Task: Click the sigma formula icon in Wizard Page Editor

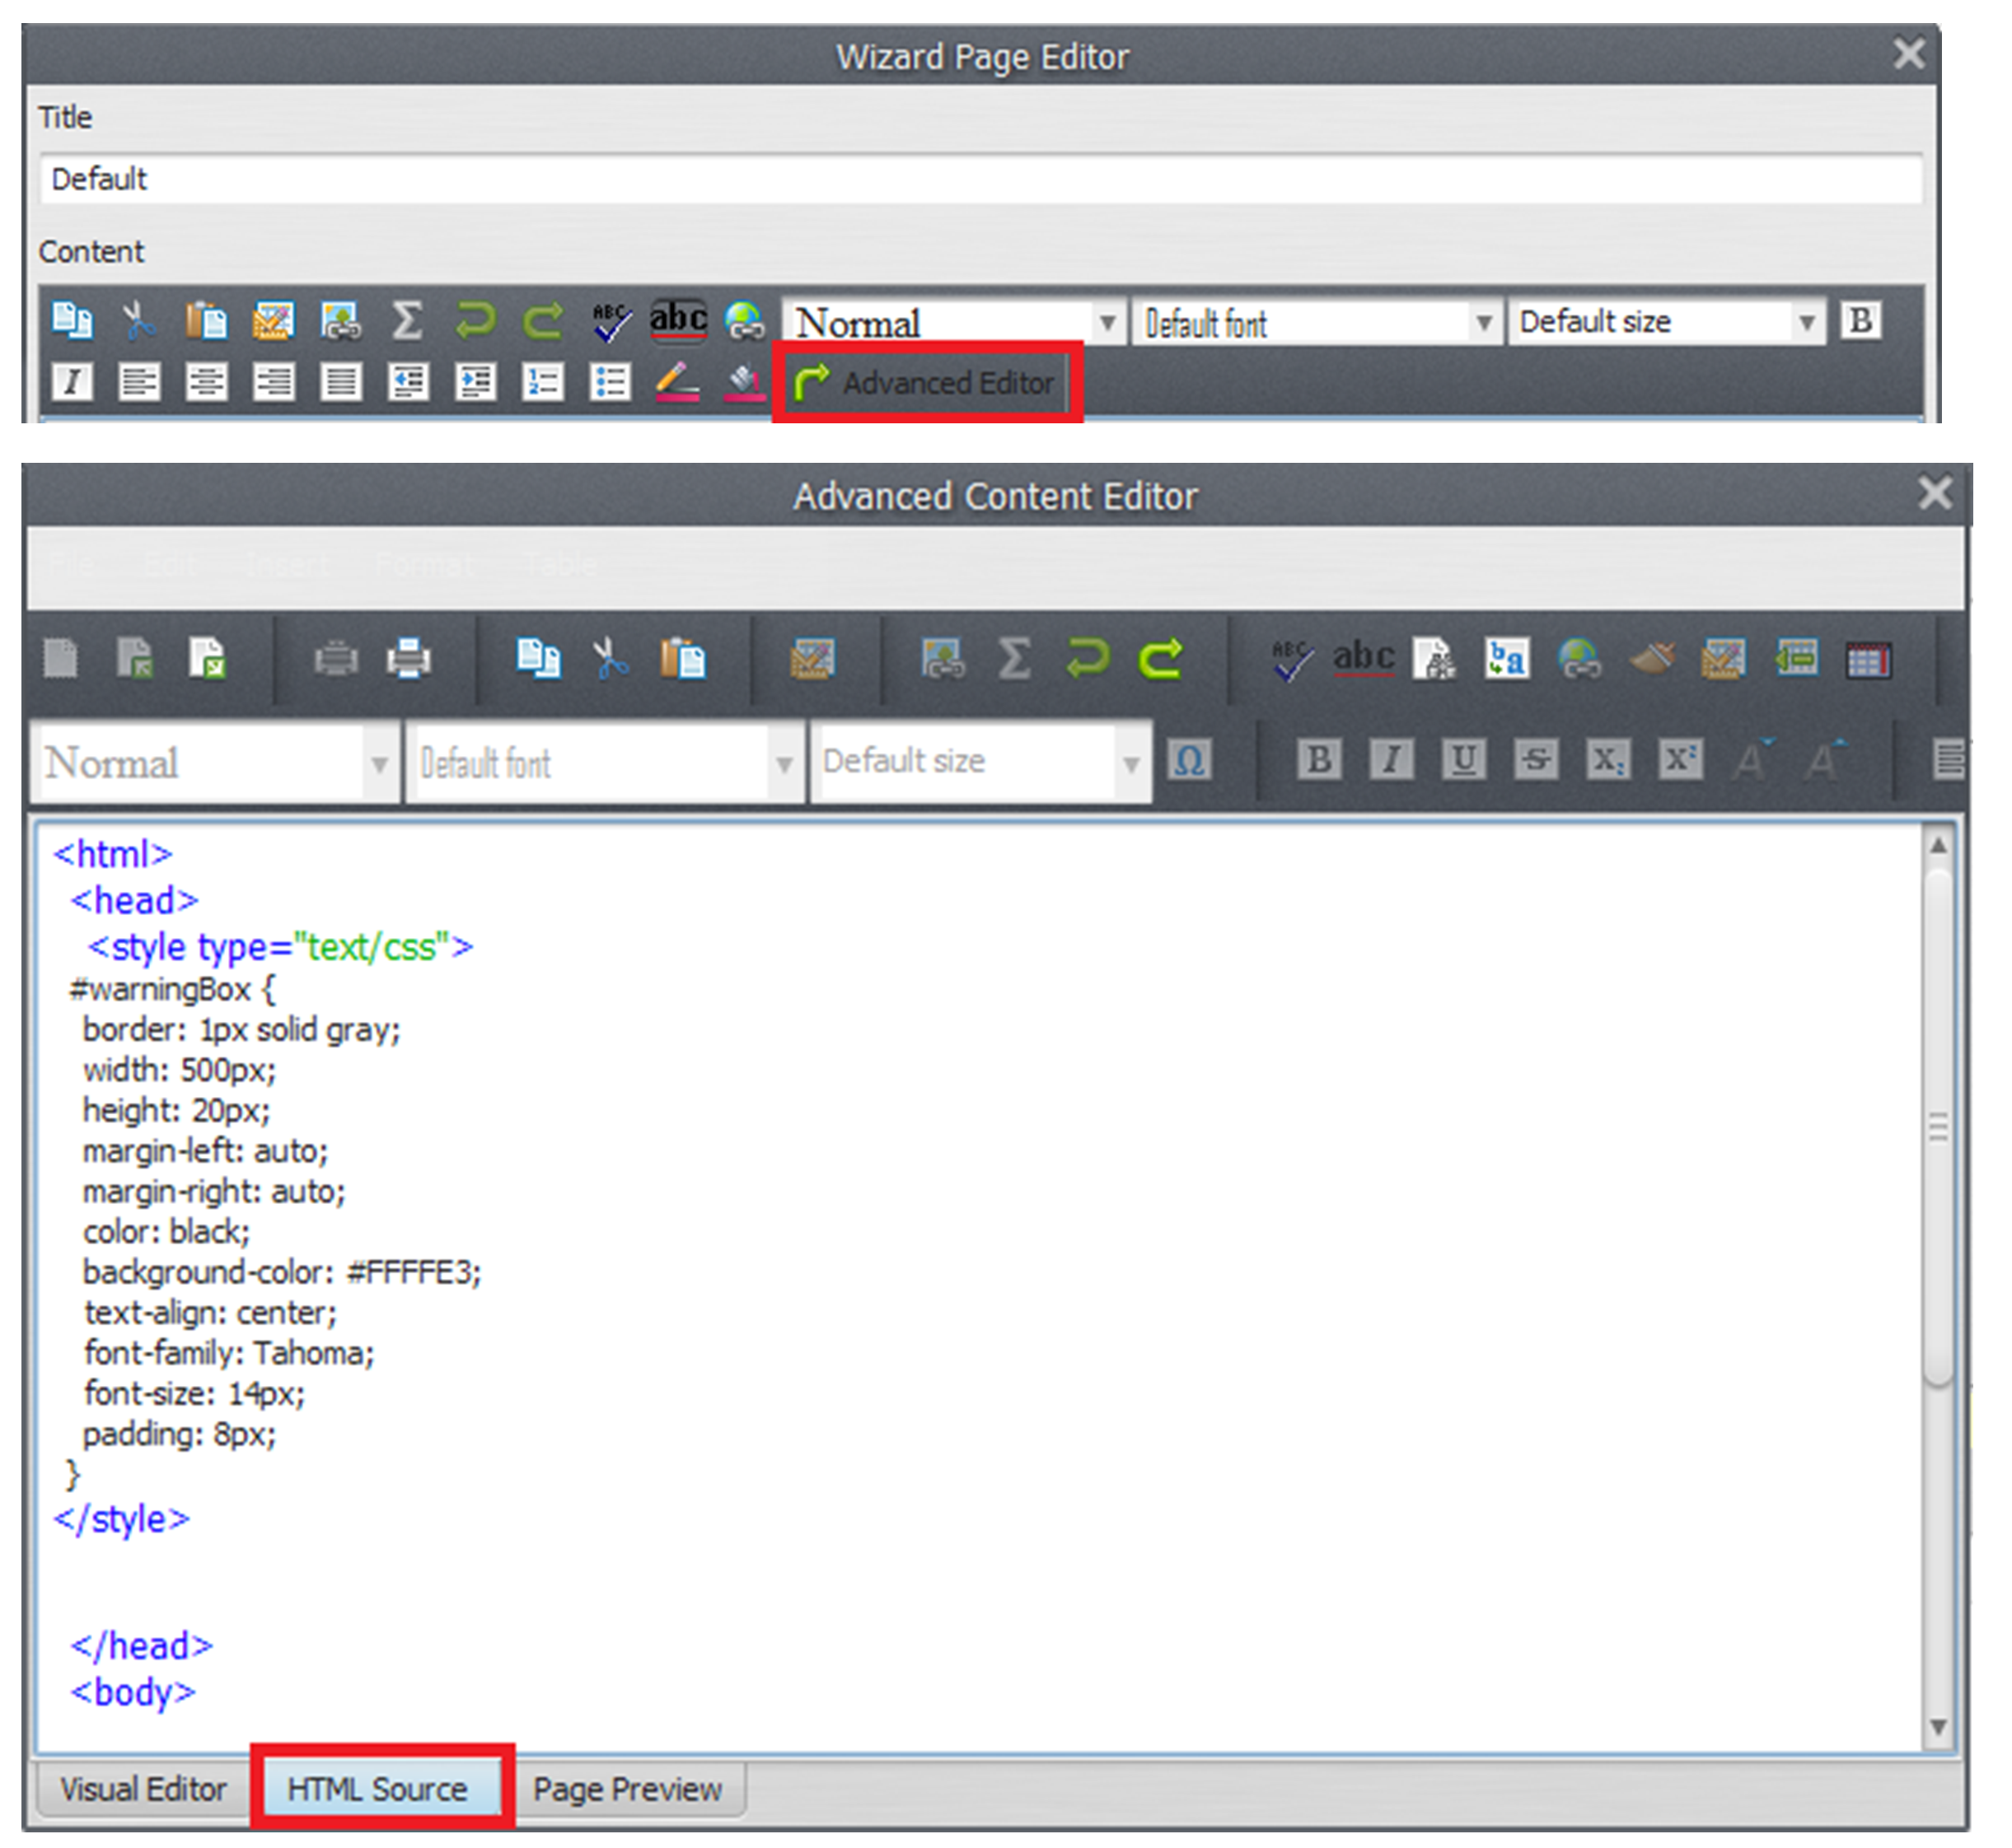Action: [406, 322]
